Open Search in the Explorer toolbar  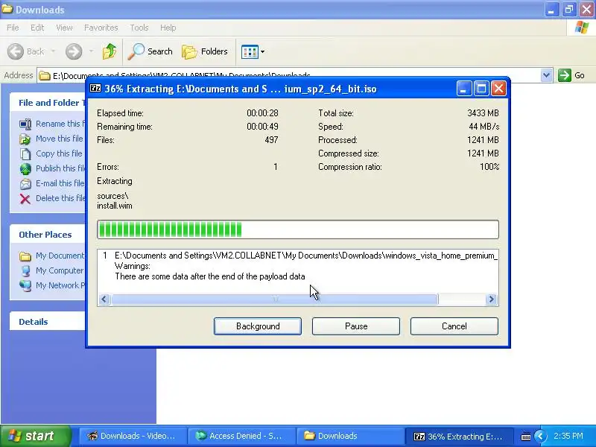tap(150, 51)
